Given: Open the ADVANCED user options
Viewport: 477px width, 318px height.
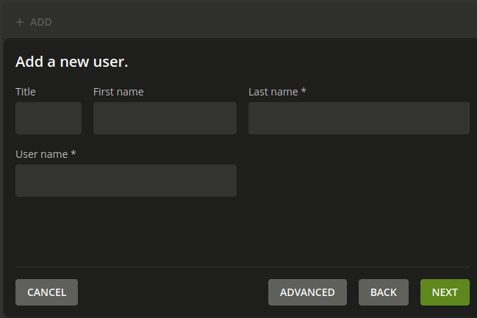Looking at the screenshot, I should [307, 292].
